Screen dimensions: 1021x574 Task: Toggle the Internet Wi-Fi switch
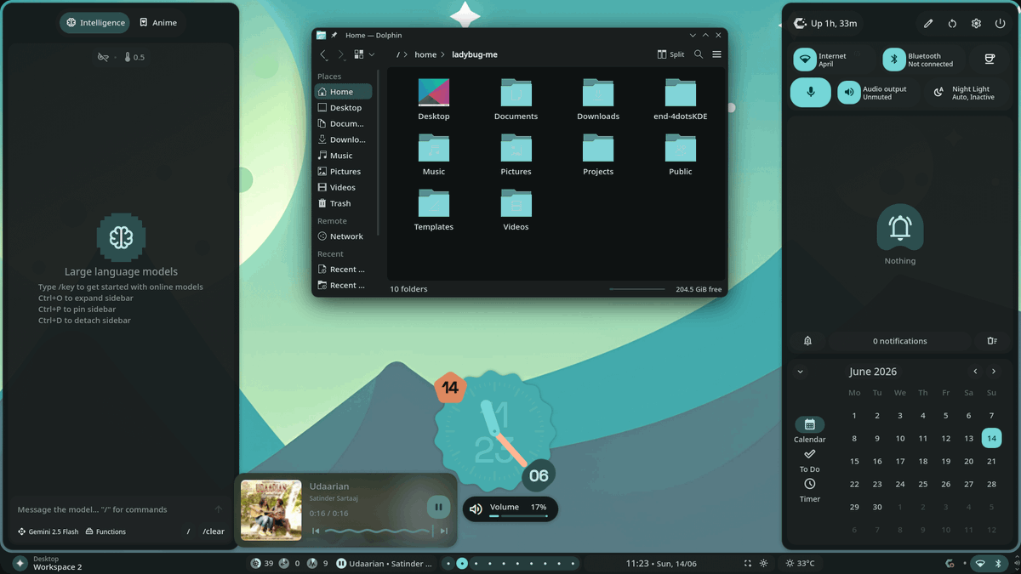(805, 60)
